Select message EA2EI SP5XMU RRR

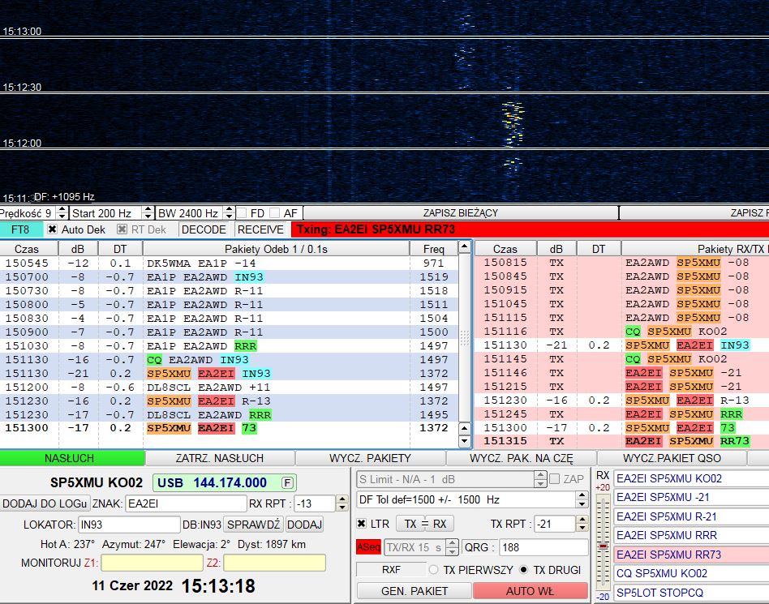pos(691,535)
